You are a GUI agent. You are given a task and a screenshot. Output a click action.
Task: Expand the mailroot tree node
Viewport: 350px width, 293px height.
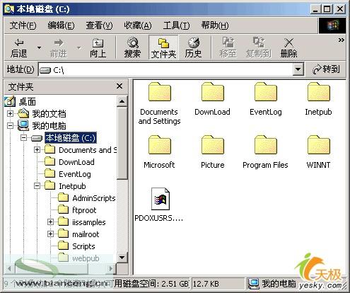50,234
